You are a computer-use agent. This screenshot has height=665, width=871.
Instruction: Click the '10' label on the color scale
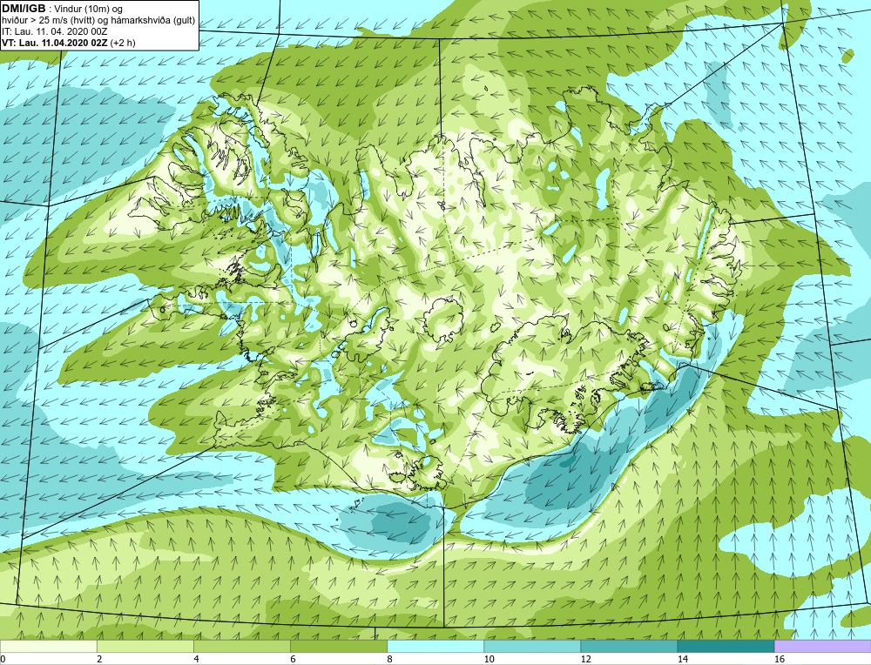coord(489,659)
